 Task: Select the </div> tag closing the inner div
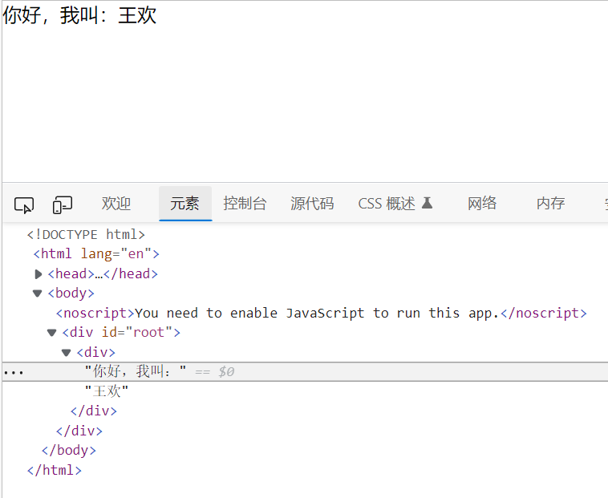point(94,411)
